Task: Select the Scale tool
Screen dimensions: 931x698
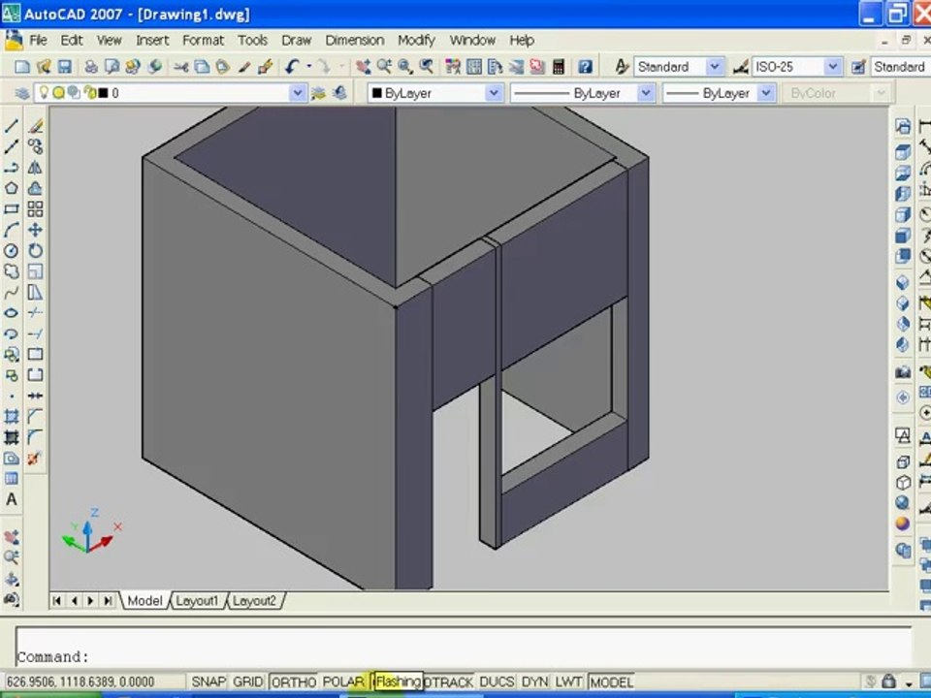Action: point(35,271)
